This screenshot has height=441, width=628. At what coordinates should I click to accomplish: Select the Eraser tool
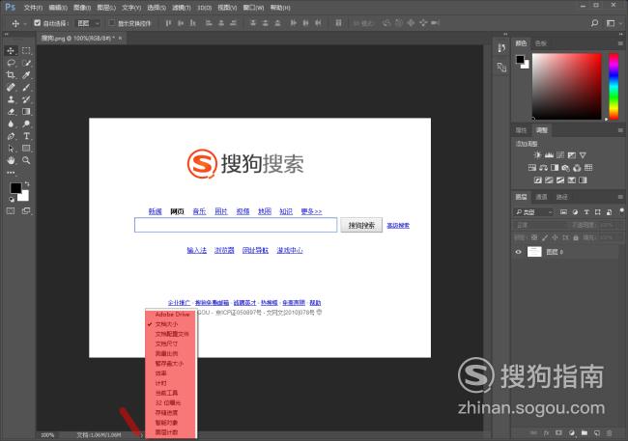pos(11,112)
